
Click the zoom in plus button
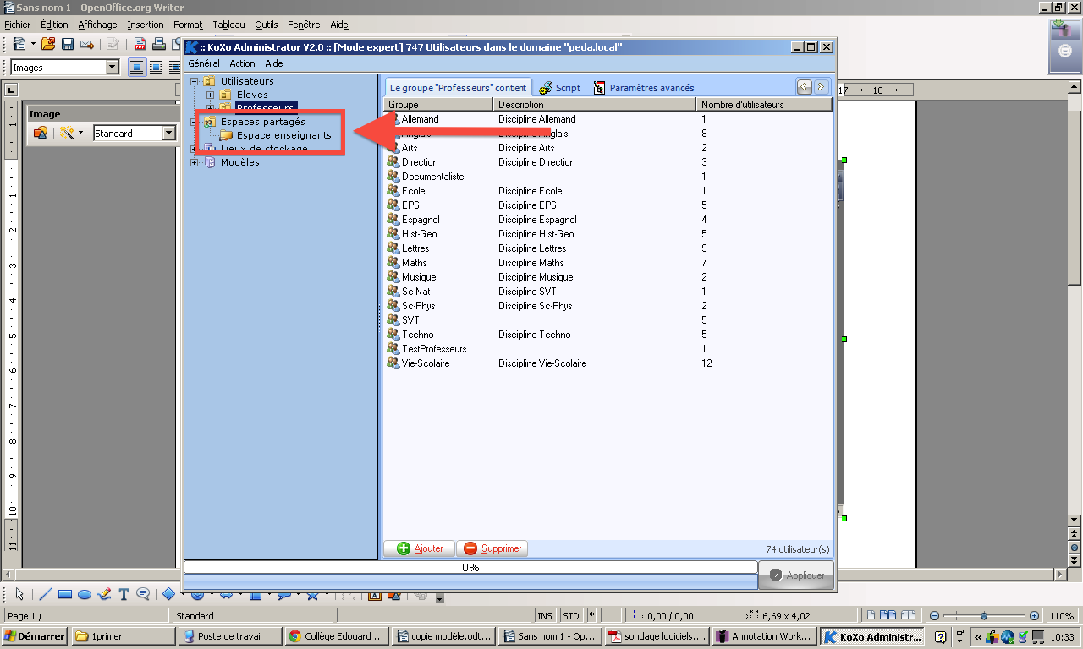pyautogui.click(x=1034, y=616)
